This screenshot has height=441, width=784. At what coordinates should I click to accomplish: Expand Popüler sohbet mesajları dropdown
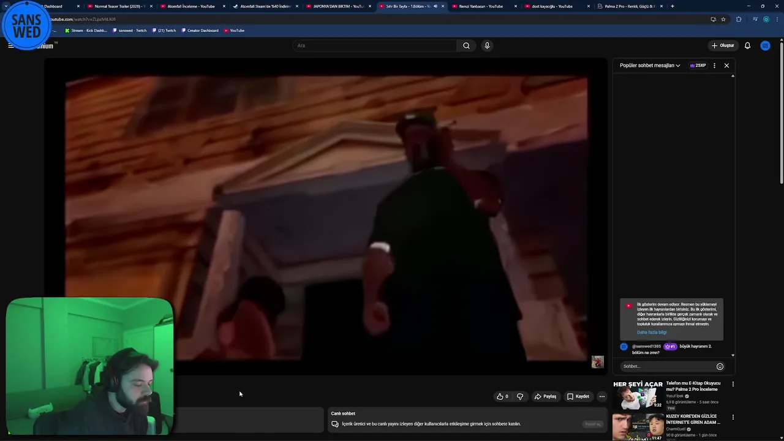(x=650, y=66)
